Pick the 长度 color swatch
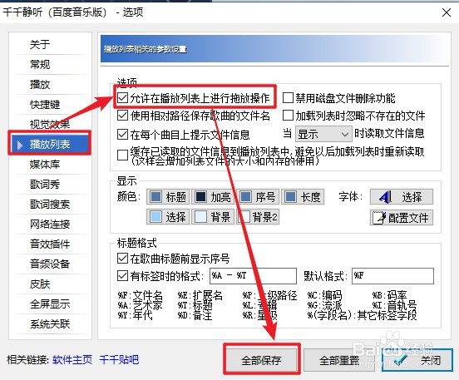 (303, 196)
